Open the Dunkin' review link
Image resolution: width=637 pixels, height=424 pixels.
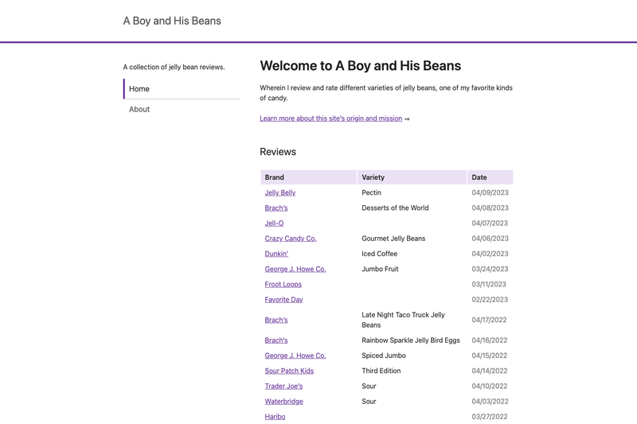(x=276, y=254)
